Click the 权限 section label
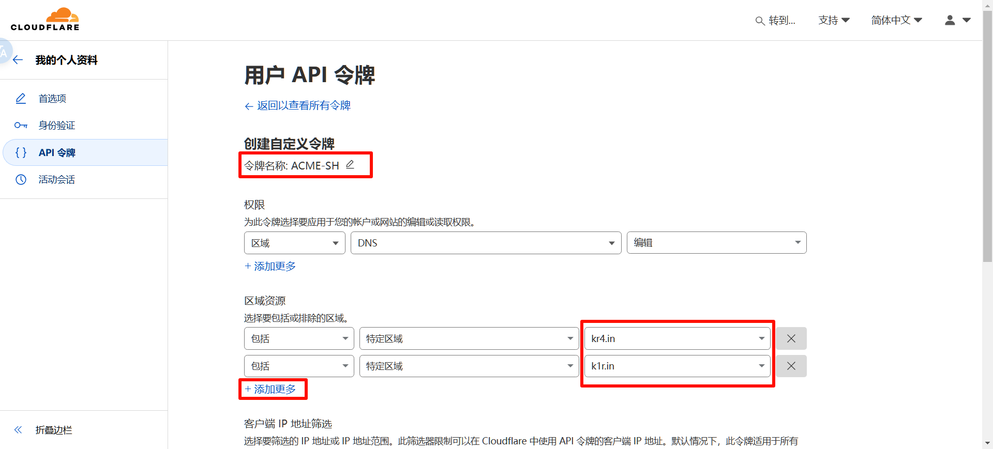The image size is (993, 449). [254, 205]
